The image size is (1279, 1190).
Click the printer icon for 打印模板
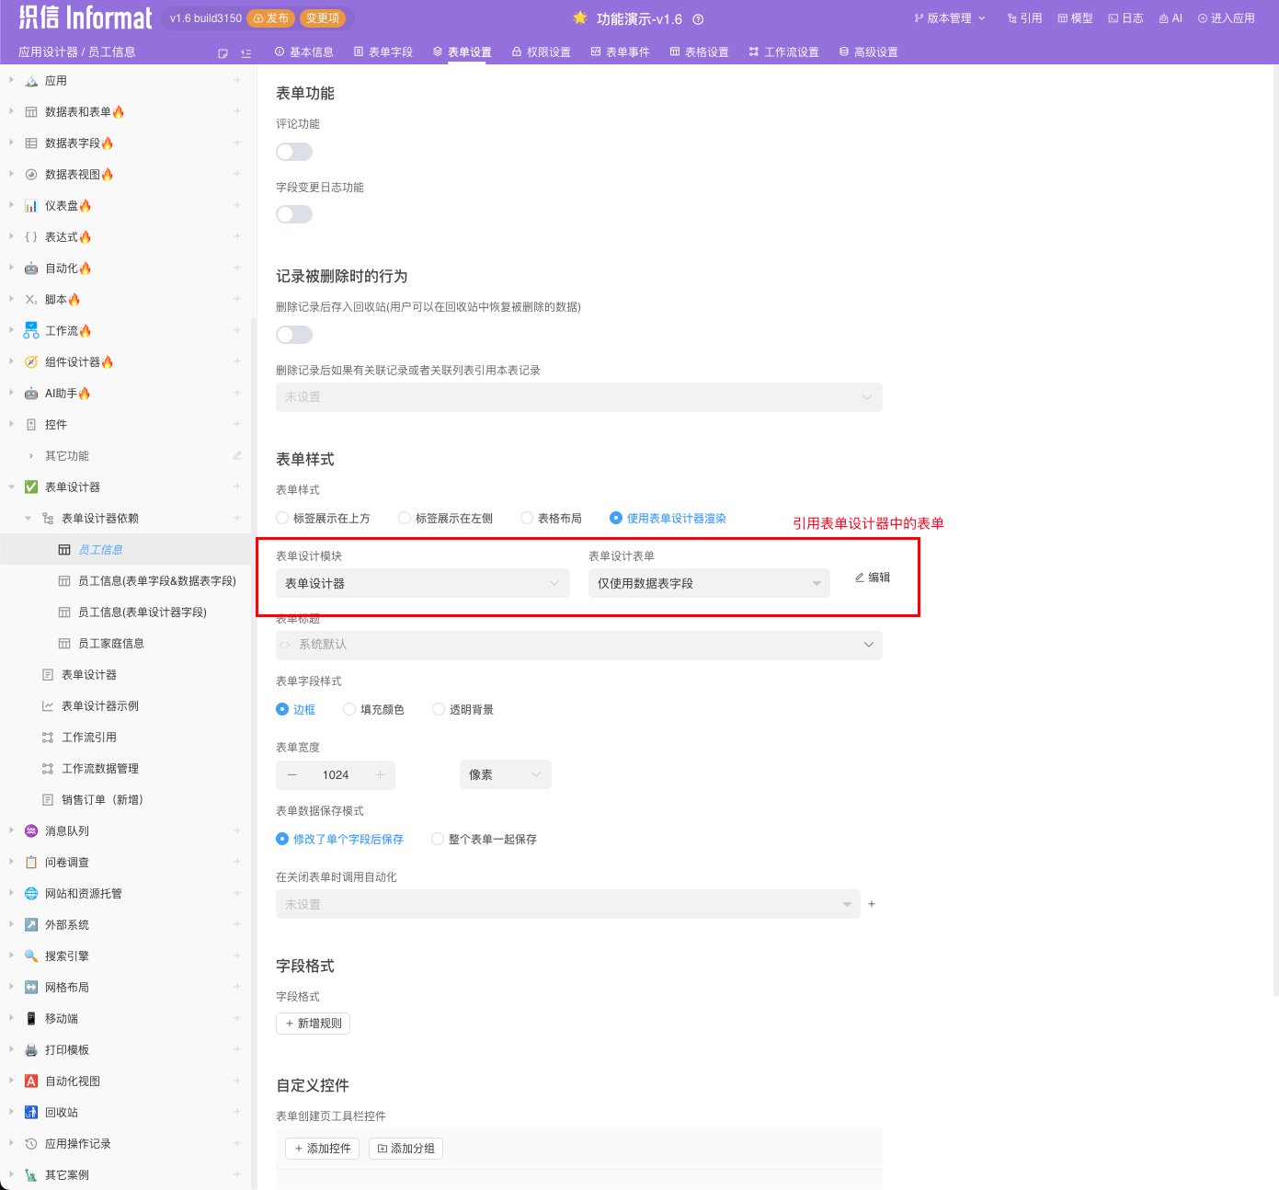click(31, 1050)
